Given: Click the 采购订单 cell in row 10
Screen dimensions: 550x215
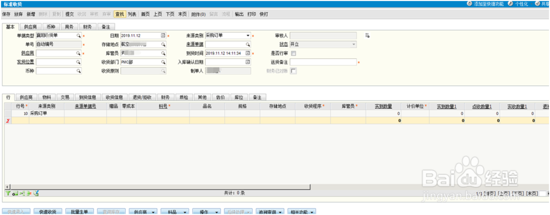Looking at the screenshot, I should 47,113.
